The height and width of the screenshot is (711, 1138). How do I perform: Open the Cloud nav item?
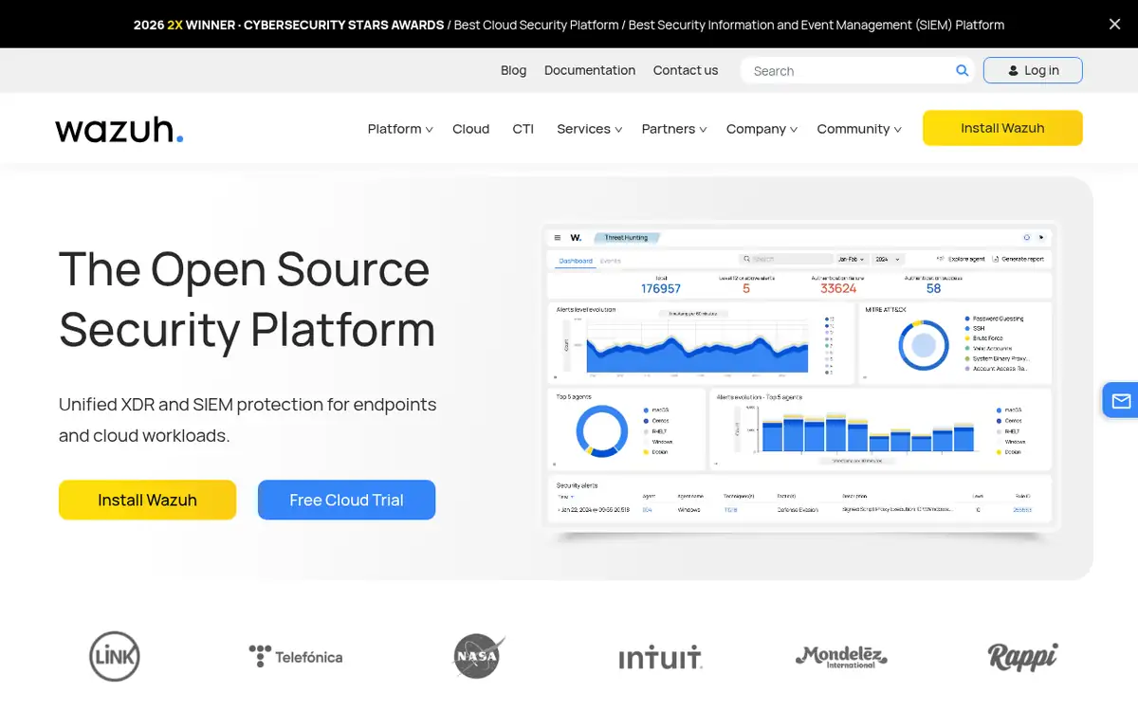click(x=471, y=129)
